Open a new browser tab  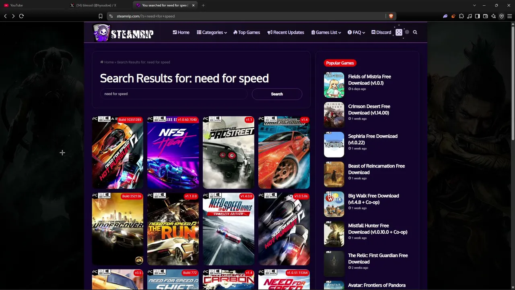point(203,5)
